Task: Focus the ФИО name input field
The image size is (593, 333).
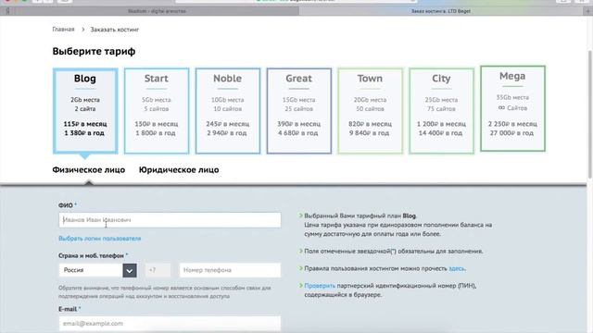Action: [170, 220]
